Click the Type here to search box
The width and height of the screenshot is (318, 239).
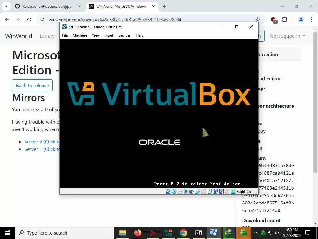(65, 233)
